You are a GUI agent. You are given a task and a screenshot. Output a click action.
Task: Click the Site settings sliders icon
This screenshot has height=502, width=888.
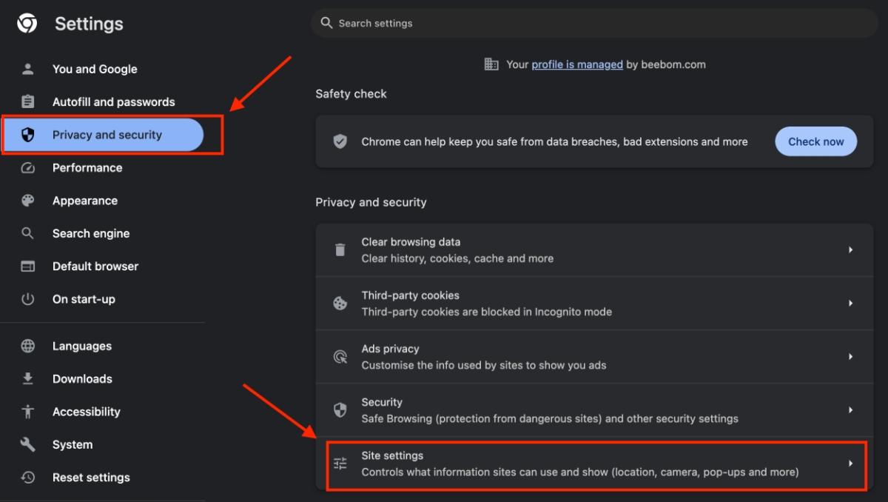click(340, 463)
